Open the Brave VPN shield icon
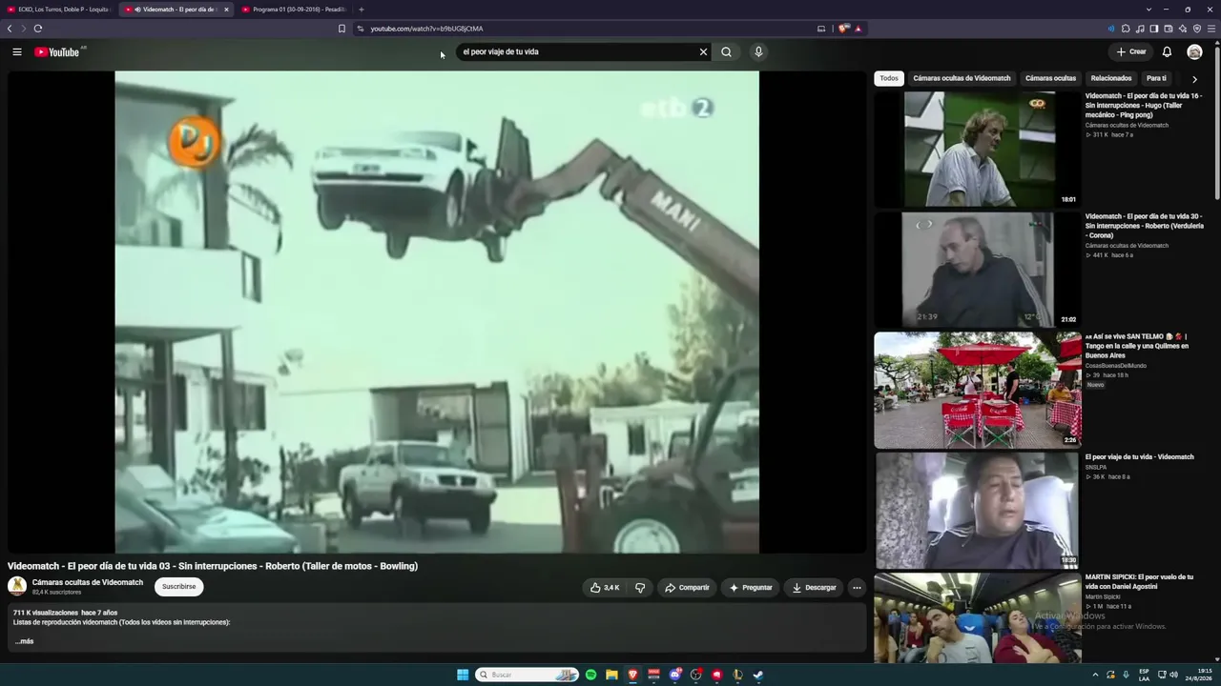1221x686 pixels. click(x=1197, y=29)
